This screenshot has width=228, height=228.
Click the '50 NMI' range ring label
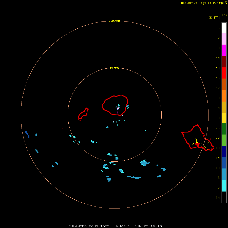pos(115,68)
